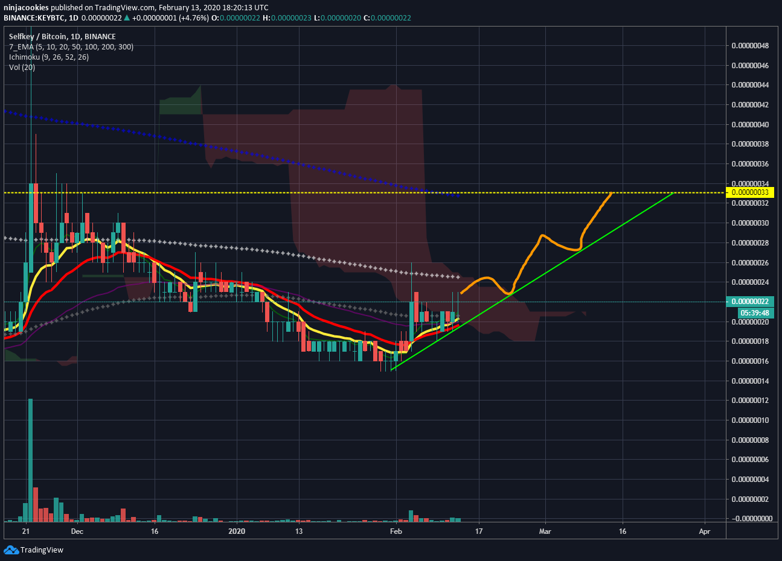Click the ninjacookies author name
The width and height of the screenshot is (782, 561).
pyautogui.click(x=25, y=8)
